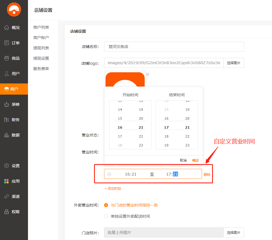Click the 订单 orders icon

click(x=7, y=43)
